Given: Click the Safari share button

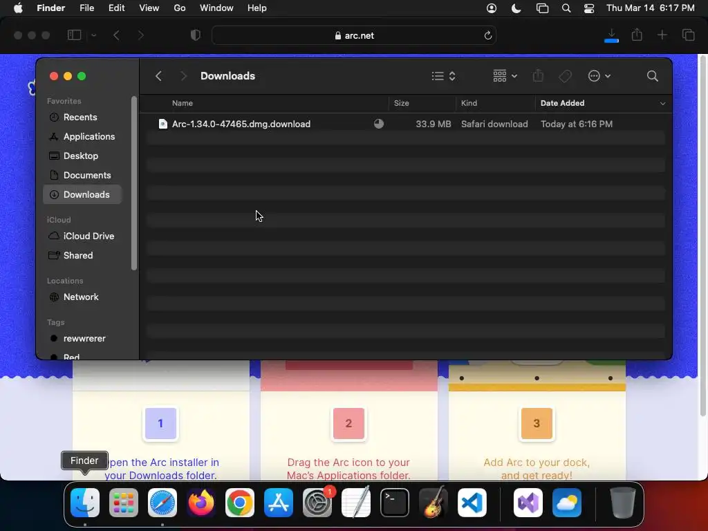Looking at the screenshot, I should 637,35.
